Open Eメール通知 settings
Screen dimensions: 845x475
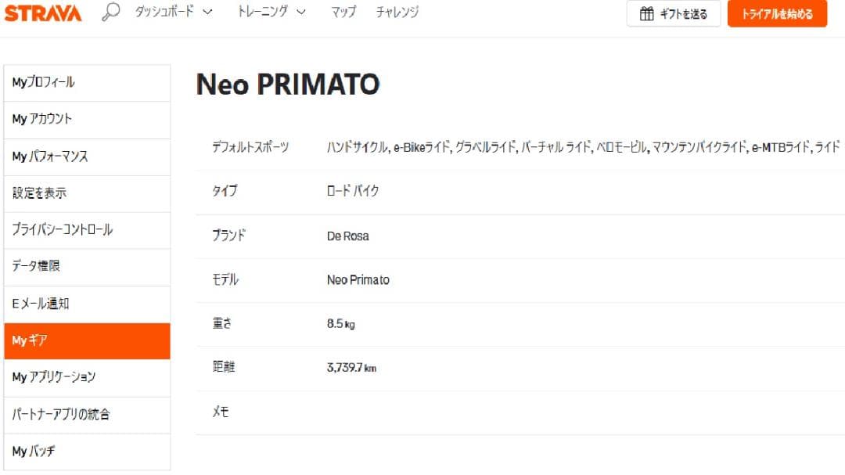[x=38, y=304]
